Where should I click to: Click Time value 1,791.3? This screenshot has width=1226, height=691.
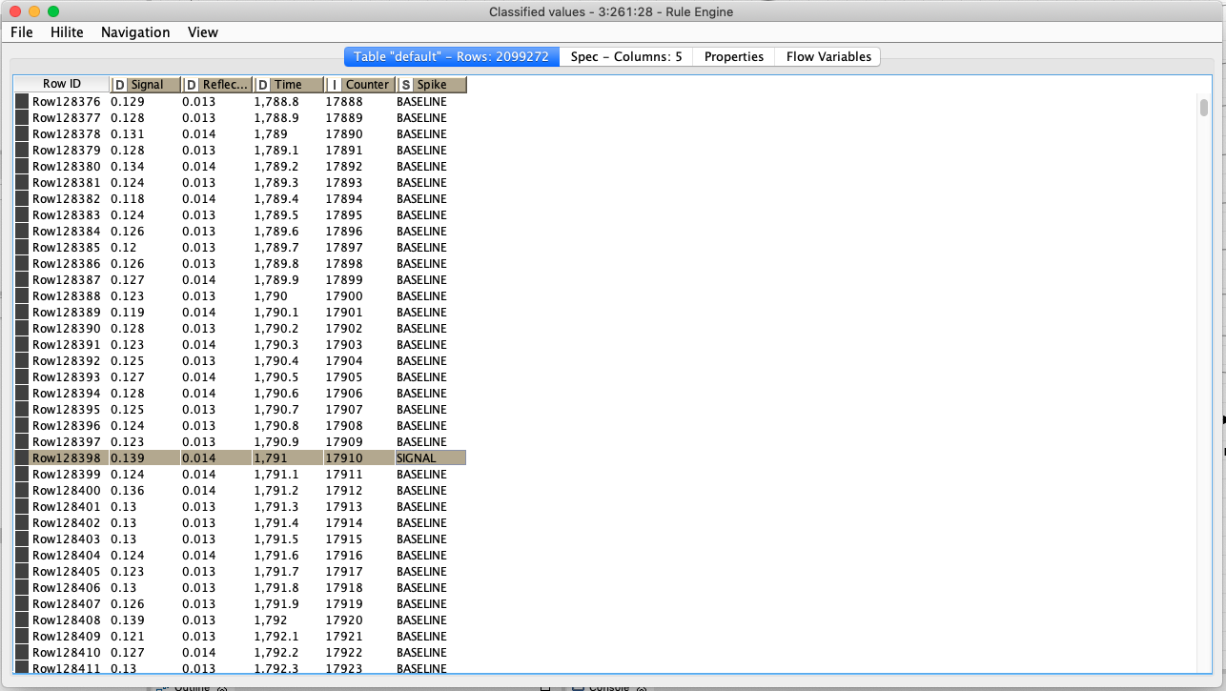tap(276, 506)
